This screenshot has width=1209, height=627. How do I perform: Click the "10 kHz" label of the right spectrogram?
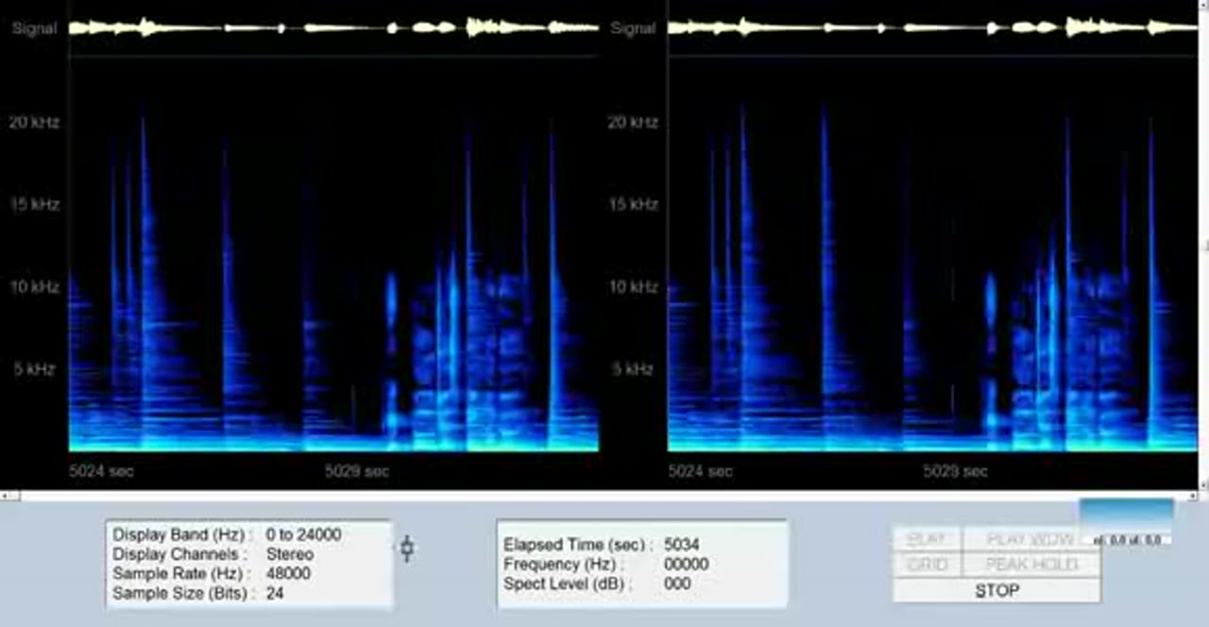[633, 286]
